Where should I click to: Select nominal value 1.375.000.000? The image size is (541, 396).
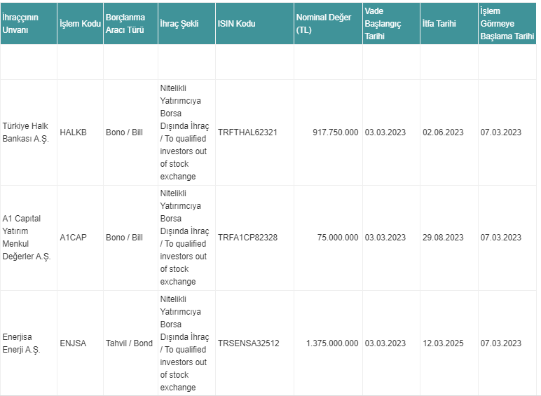tap(332, 343)
